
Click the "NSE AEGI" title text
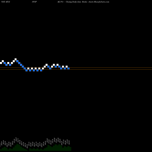tap(5, 2)
